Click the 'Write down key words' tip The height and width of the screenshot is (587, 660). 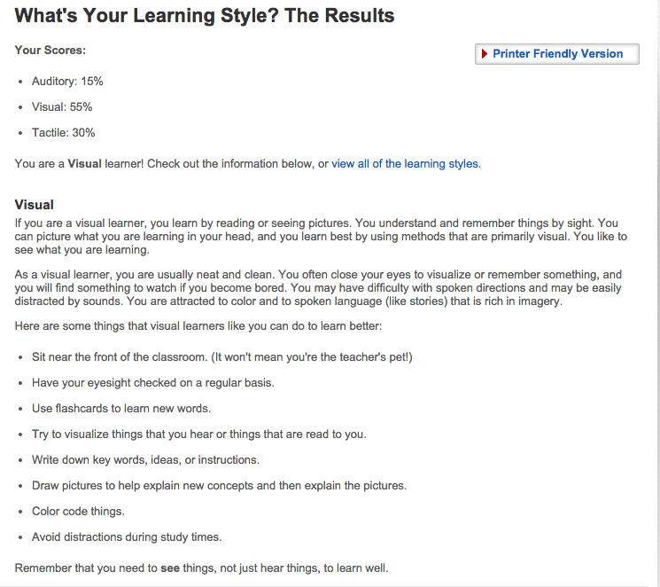click(145, 460)
